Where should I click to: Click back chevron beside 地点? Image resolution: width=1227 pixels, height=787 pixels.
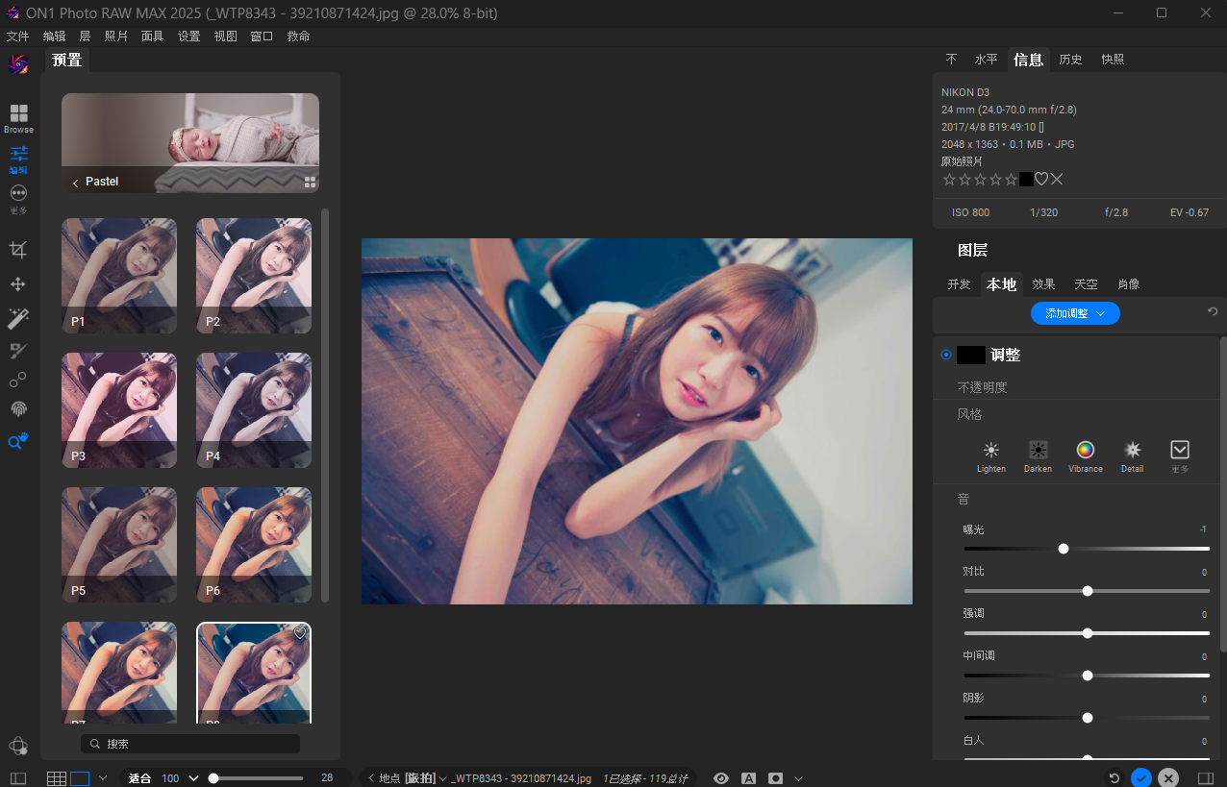point(371,778)
